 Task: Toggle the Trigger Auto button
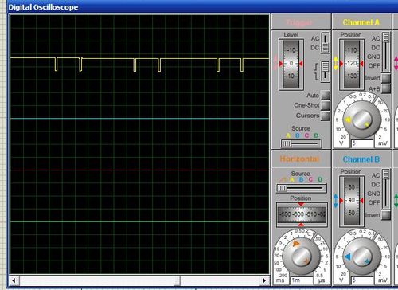pos(326,95)
